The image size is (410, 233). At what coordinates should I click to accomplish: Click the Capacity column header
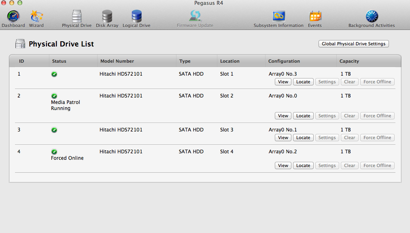[x=349, y=61]
